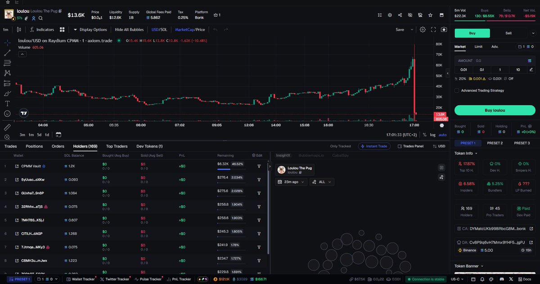This screenshot has width=540, height=284.
Task: Open token settings hexagon icon
Action: pyautogui.click(x=390, y=15)
